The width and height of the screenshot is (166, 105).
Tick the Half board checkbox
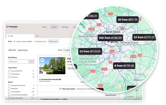(x=9, y=88)
